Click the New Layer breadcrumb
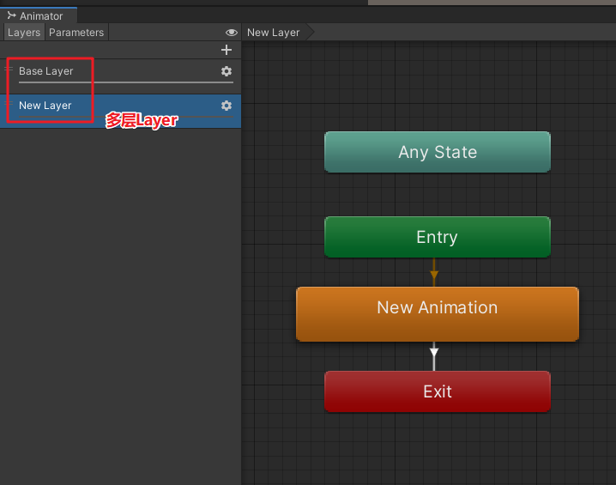Image resolution: width=616 pixels, height=485 pixels. tap(274, 33)
